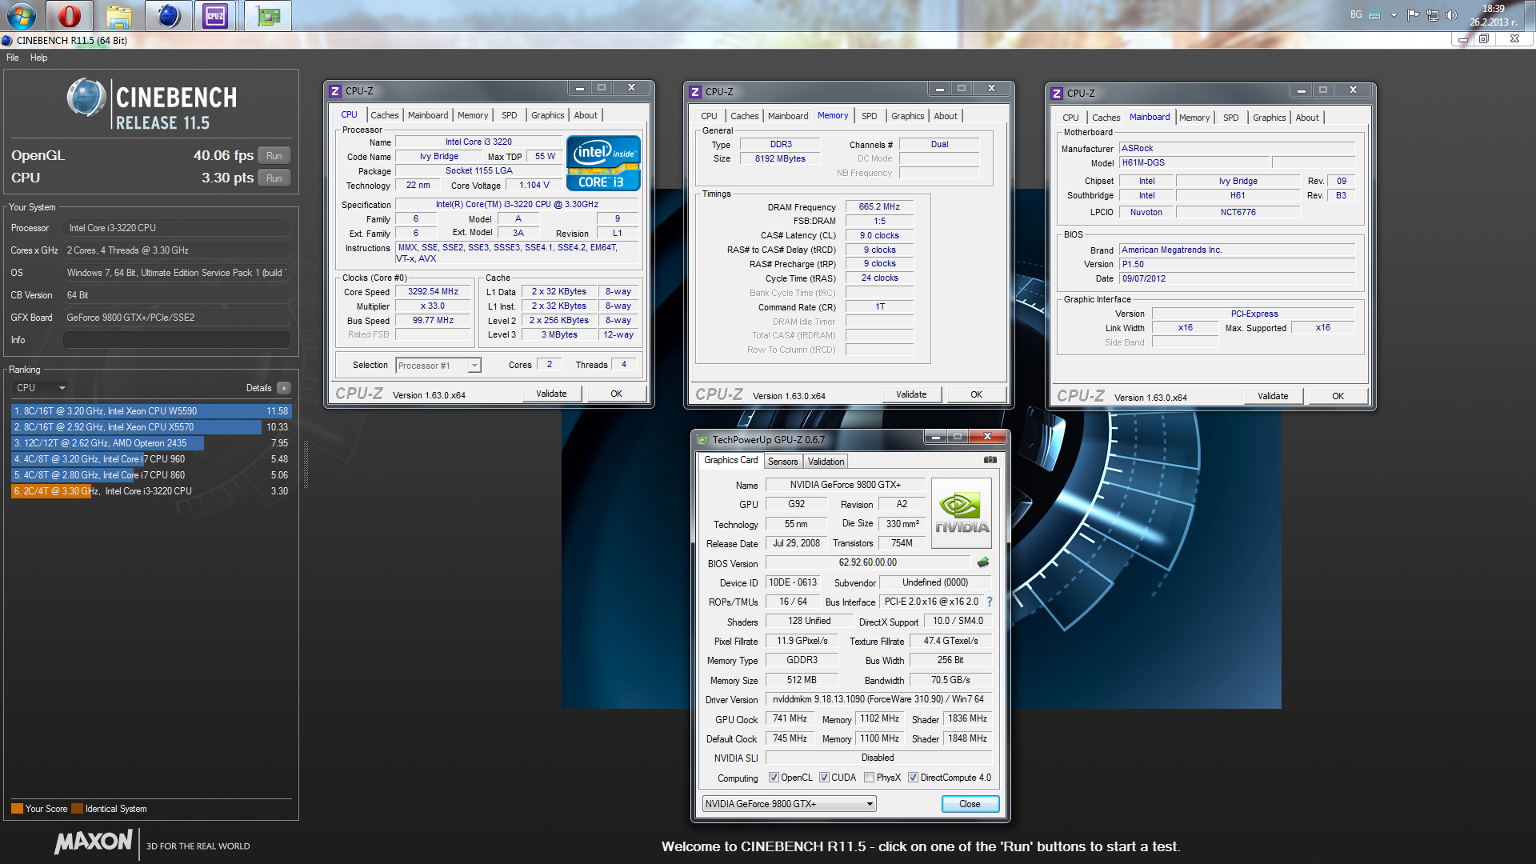Click the BG input language indicator

pyautogui.click(x=1356, y=14)
